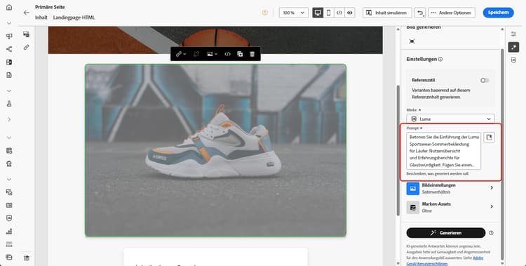Click into the Prompt text field
Image resolution: width=526 pixels, height=266 pixels.
point(443,151)
